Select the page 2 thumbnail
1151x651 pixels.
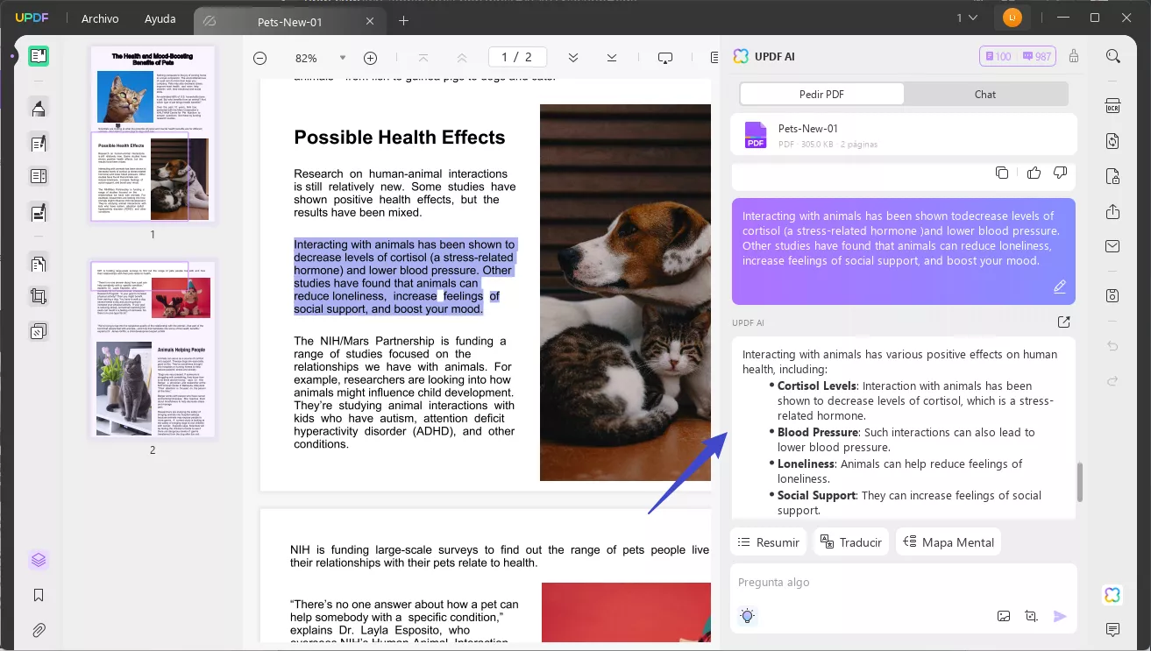[x=153, y=349]
